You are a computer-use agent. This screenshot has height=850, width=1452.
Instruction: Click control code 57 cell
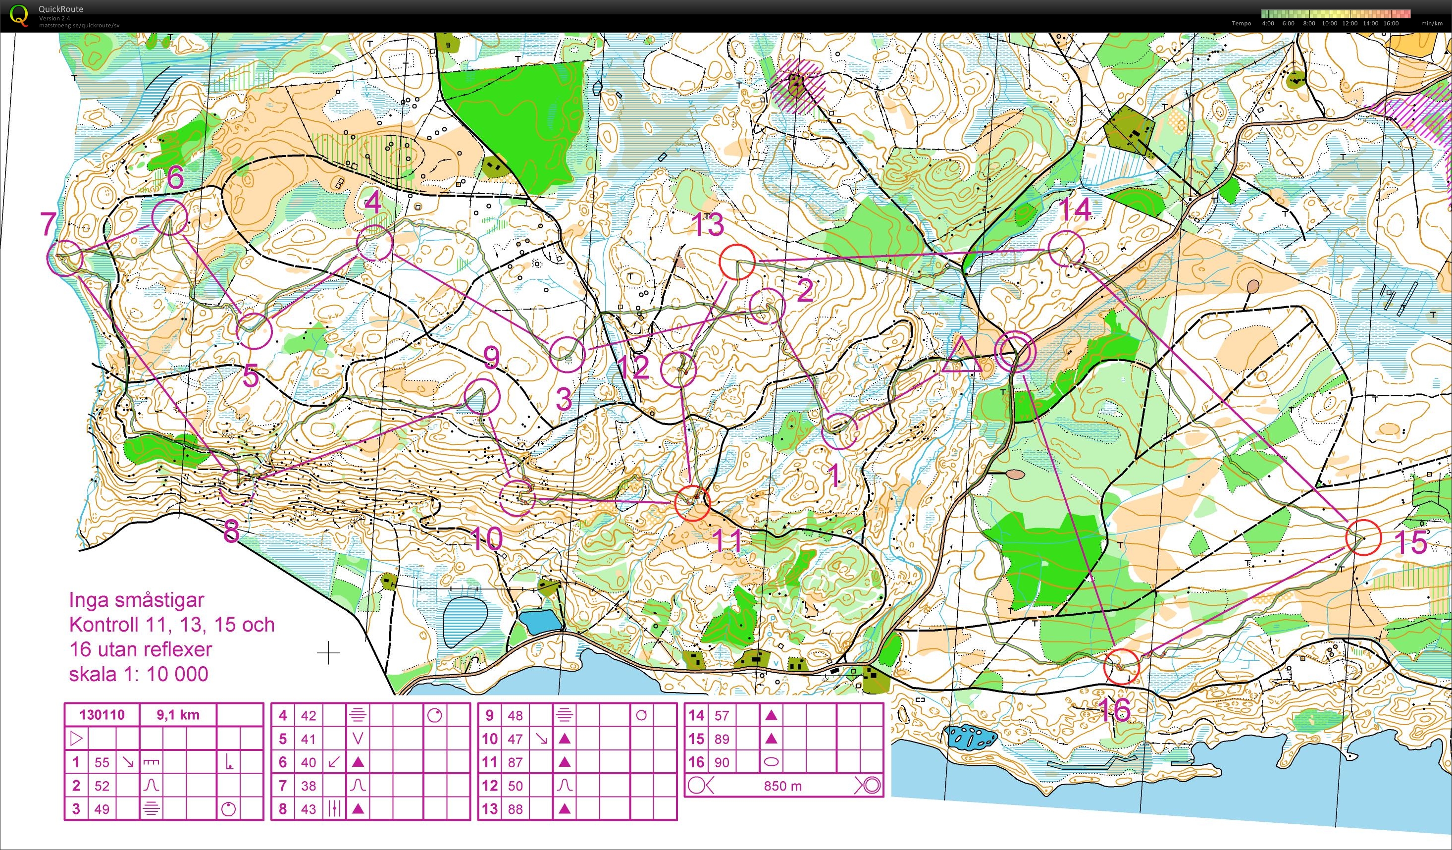coord(722,715)
